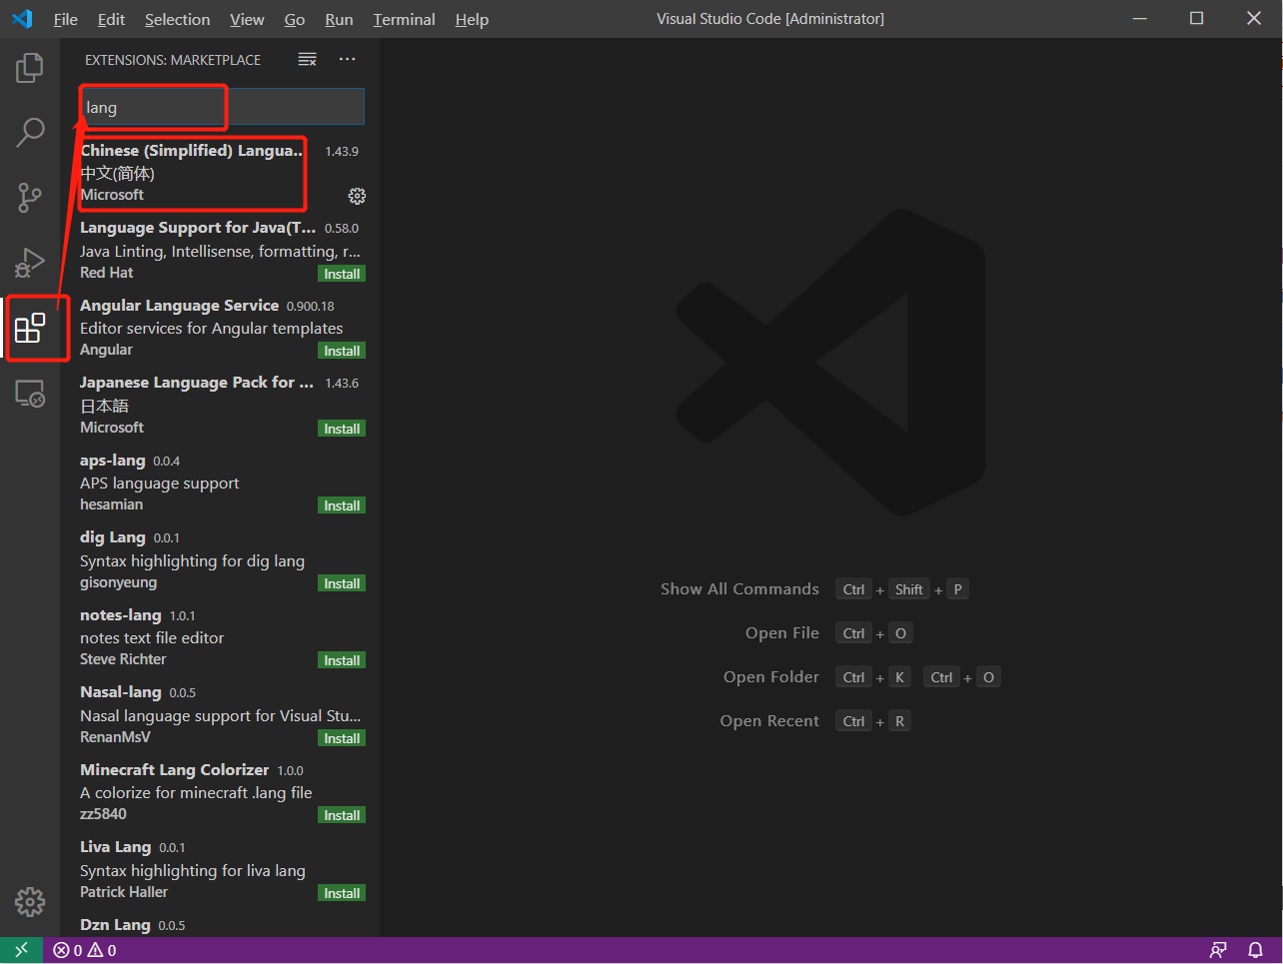Click the feedback icon in status bar
This screenshot has width=1283, height=964.
coord(1218,950)
